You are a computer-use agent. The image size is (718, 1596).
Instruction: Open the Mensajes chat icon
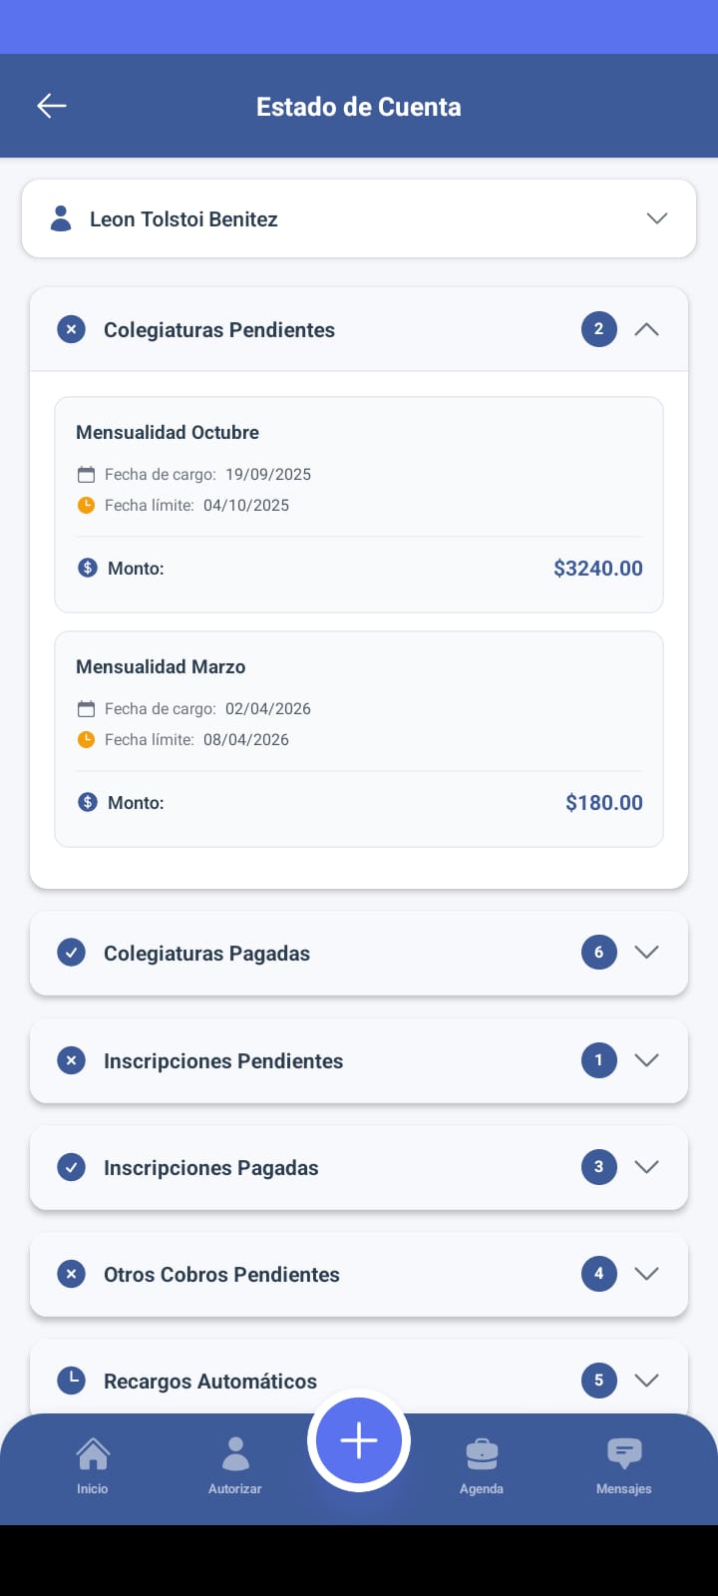pyautogui.click(x=624, y=1454)
